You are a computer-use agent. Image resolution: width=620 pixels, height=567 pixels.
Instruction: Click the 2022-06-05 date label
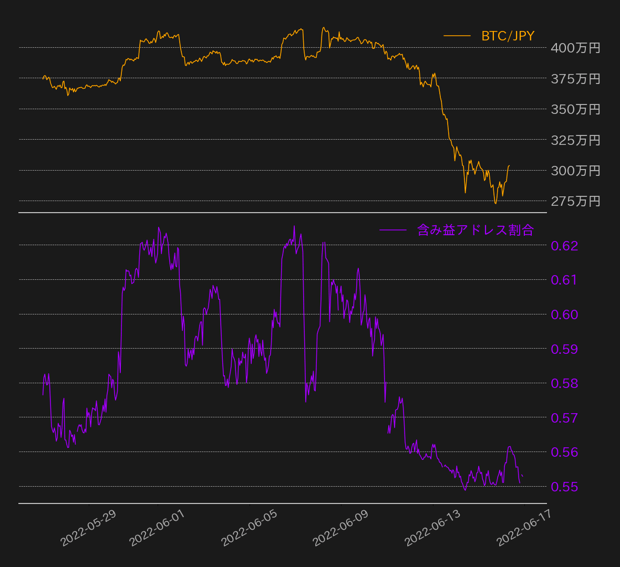tap(249, 528)
